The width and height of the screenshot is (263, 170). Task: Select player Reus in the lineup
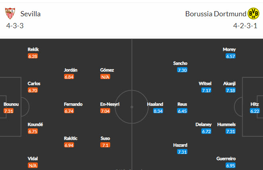[182, 104]
